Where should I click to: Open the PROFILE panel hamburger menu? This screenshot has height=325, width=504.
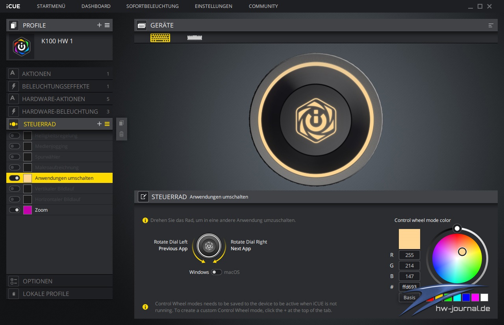tap(107, 25)
